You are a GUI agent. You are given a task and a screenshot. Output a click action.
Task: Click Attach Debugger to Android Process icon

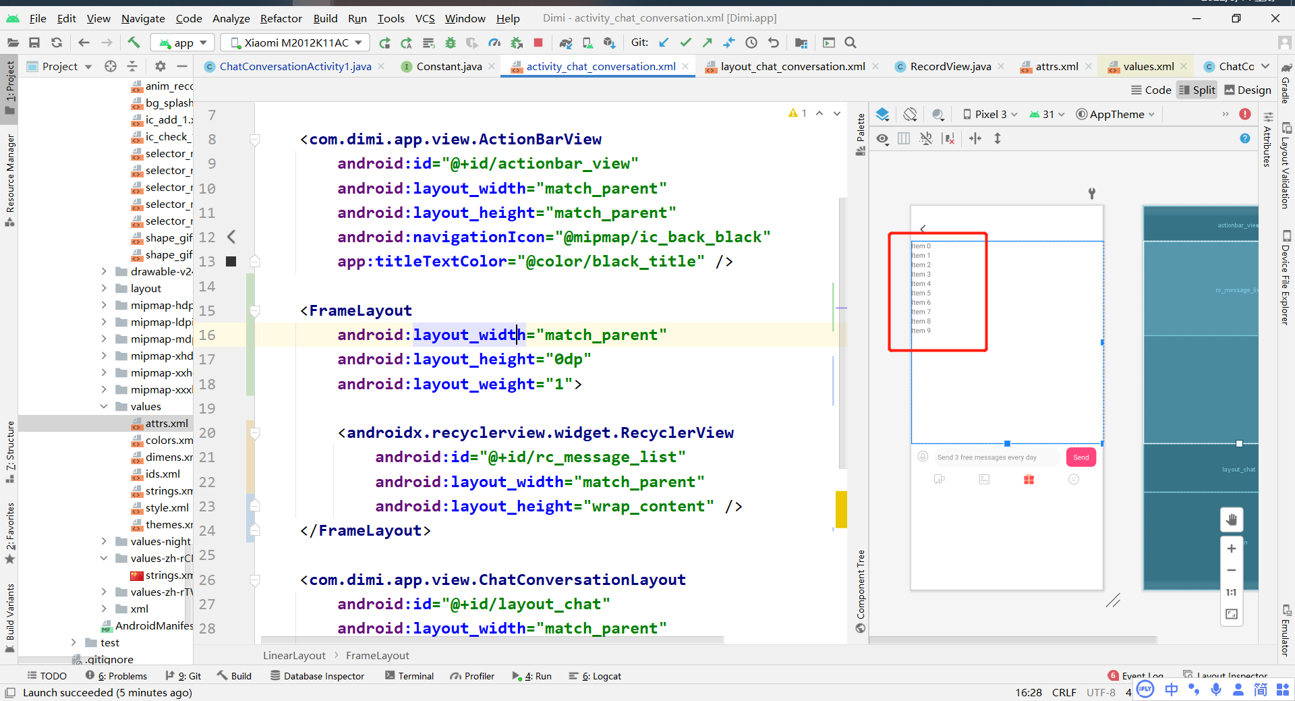[x=517, y=43]
